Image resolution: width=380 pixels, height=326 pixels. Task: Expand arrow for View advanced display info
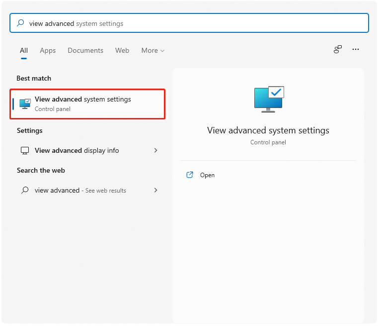155,150
